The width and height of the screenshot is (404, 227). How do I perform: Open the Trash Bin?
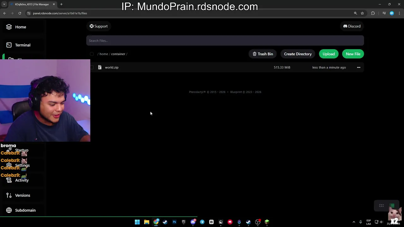[x=263, y=54]
